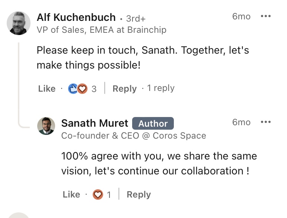The width and height of the screenshot is (287, 218).
Task: Click the 6mo timestamp on Alf's comment
Action: pos(241,16)
